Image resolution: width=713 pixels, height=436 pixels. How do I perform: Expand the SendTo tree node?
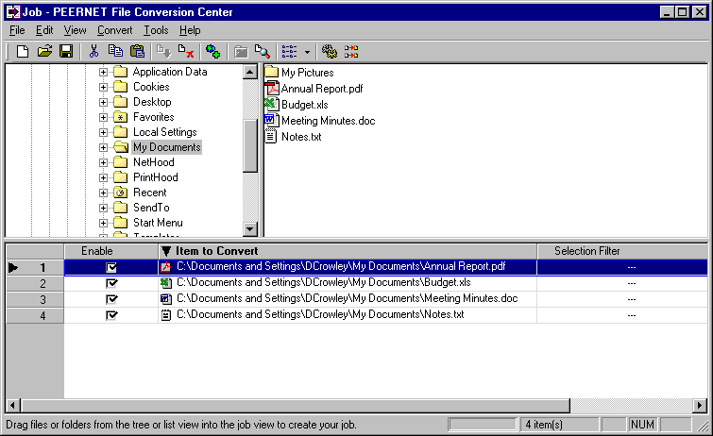click(104, 208)
